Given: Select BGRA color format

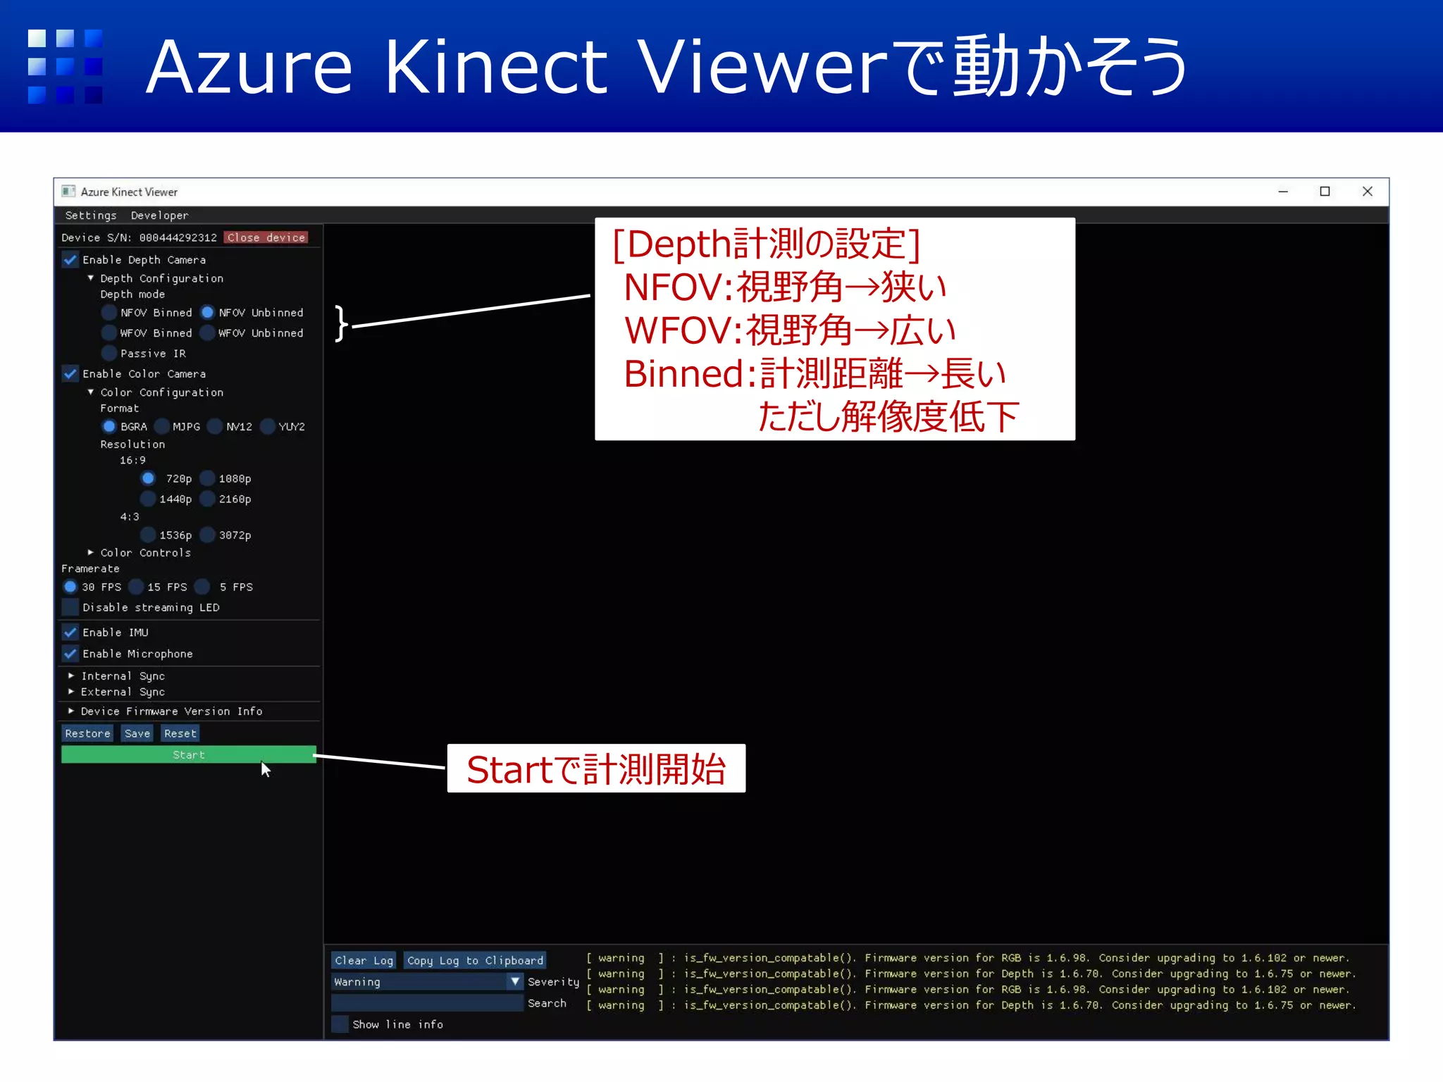Looking at the screenshot, I should point(109,426).
